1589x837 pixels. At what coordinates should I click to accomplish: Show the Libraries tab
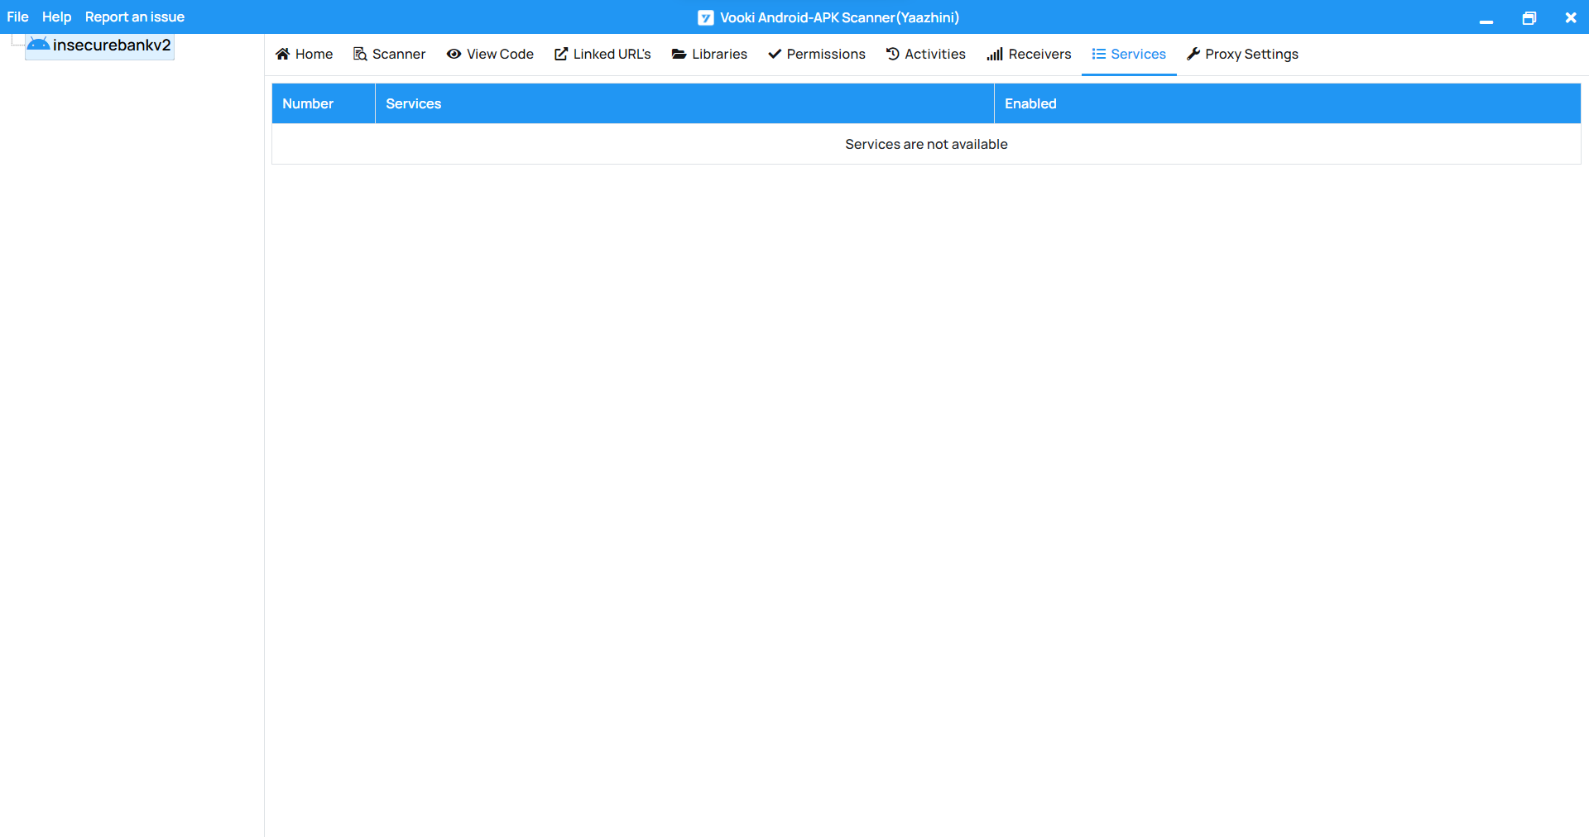(709, 54)
